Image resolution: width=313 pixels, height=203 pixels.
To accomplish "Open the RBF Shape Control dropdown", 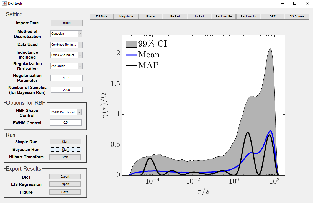I will point(66,112).
